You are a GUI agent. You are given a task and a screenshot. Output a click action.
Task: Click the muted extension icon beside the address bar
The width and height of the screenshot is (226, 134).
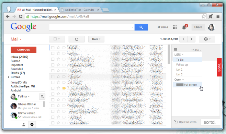[211, 16]
